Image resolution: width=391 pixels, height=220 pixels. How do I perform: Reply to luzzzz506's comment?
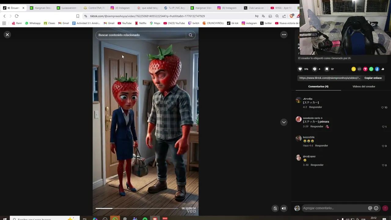coord(321,146)
